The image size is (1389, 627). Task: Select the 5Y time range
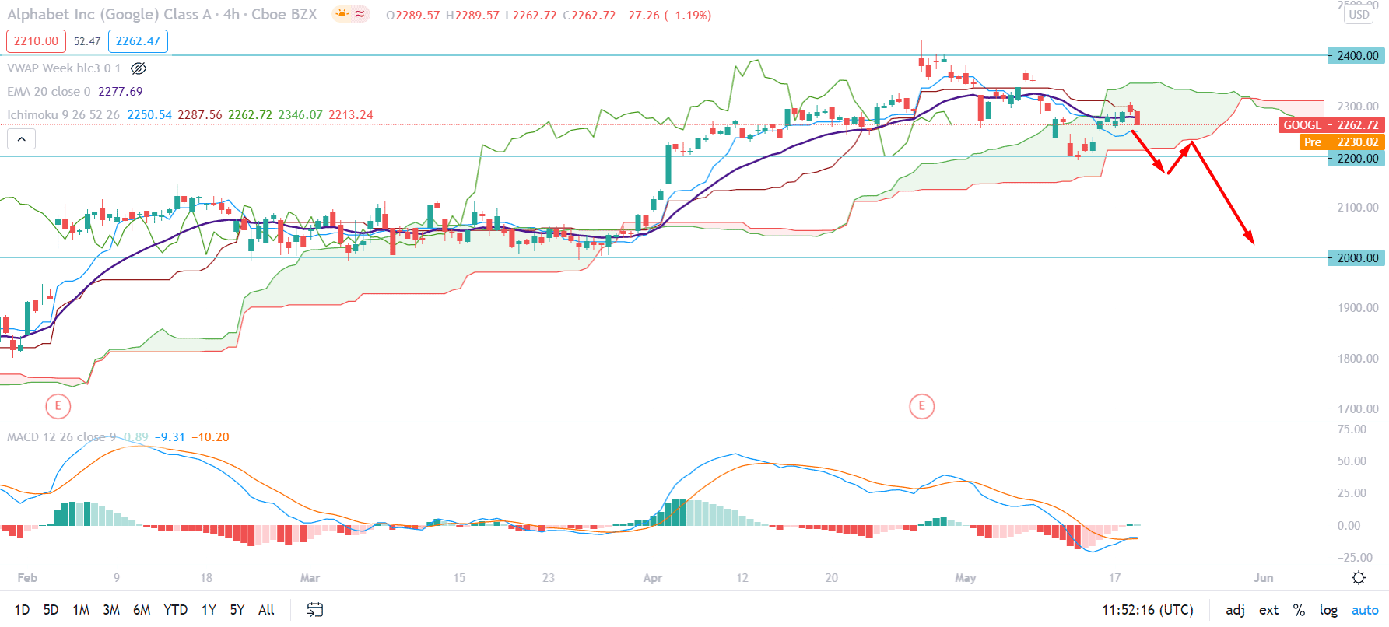[x=237, y=610]
